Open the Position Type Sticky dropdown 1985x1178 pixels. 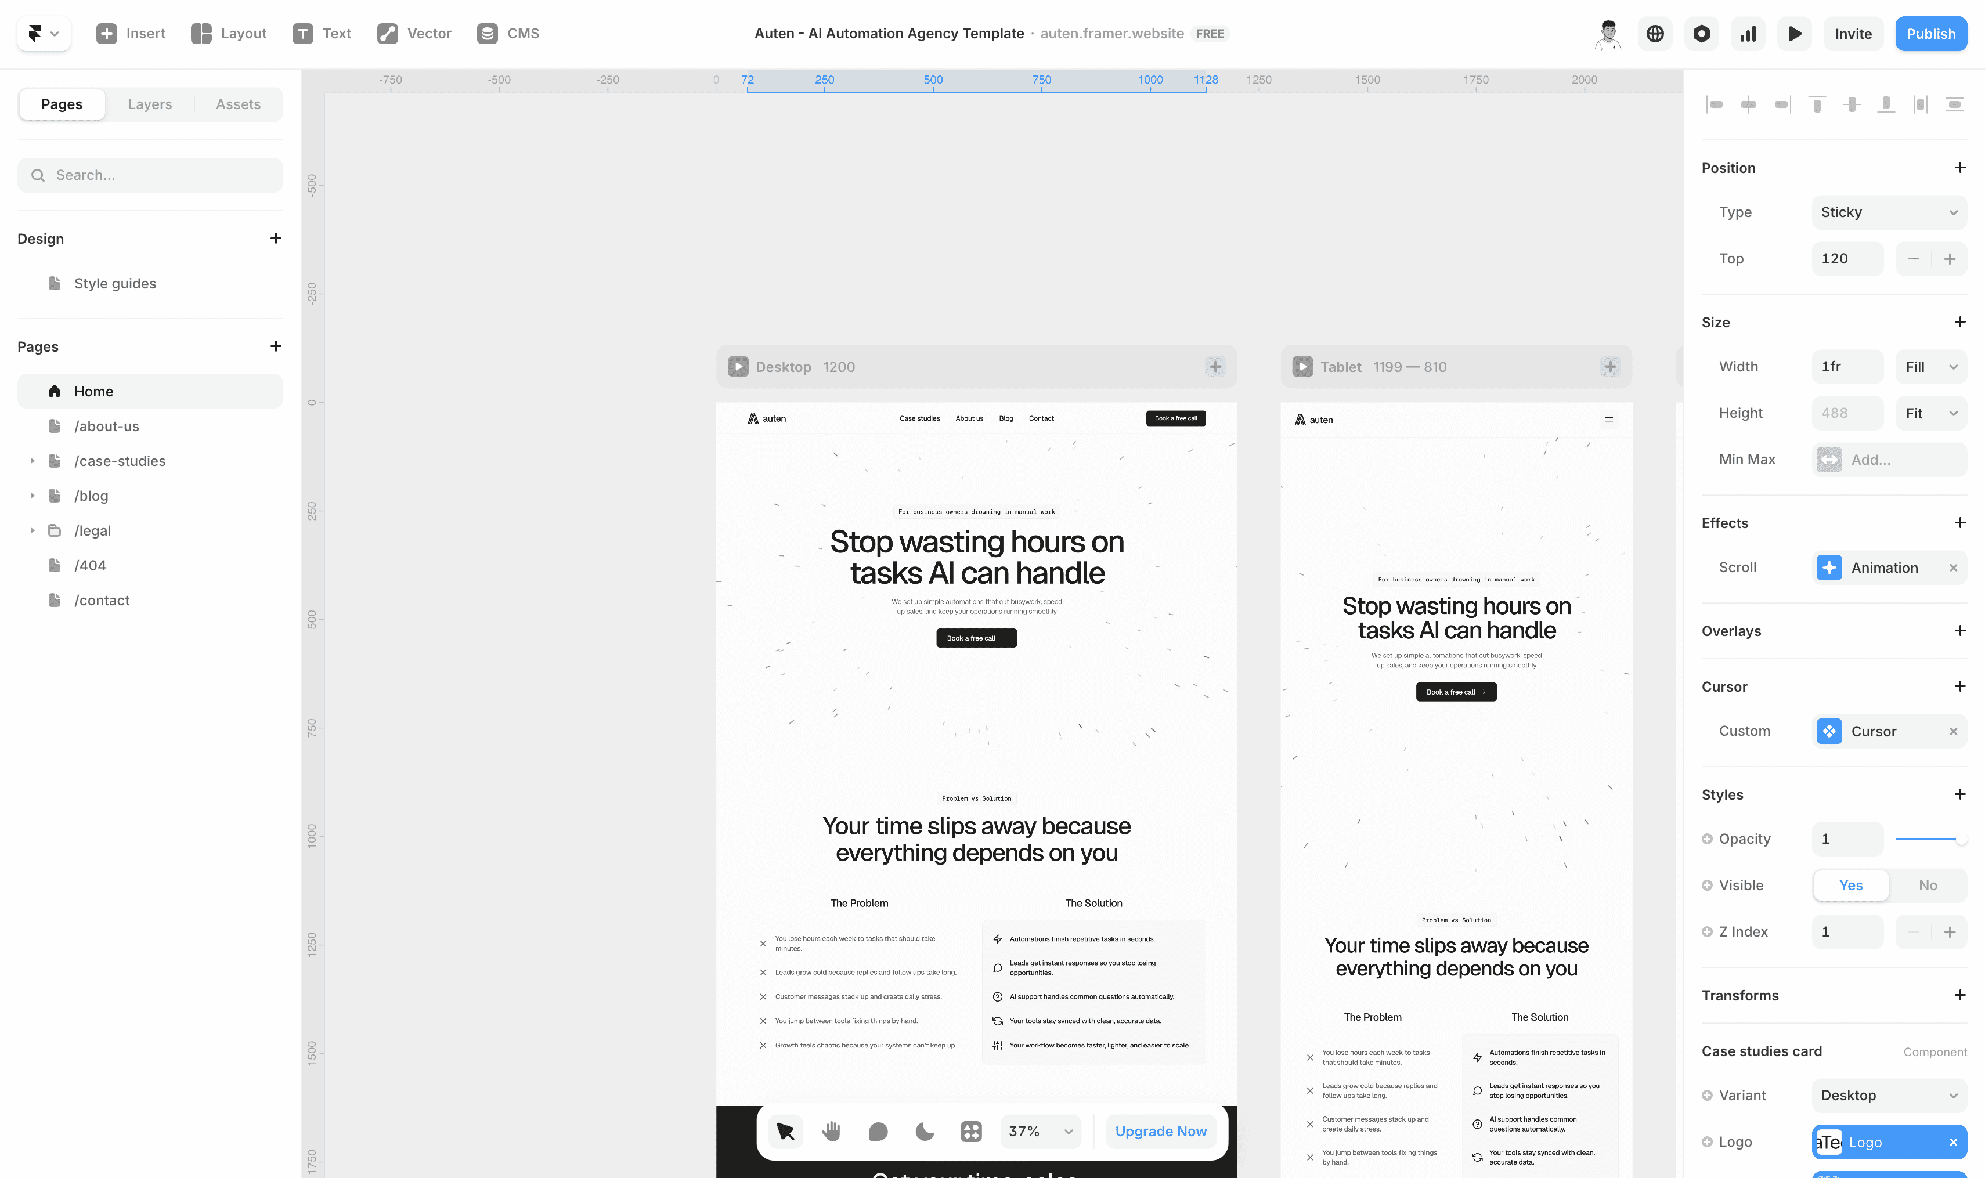tap(1888, 212)
